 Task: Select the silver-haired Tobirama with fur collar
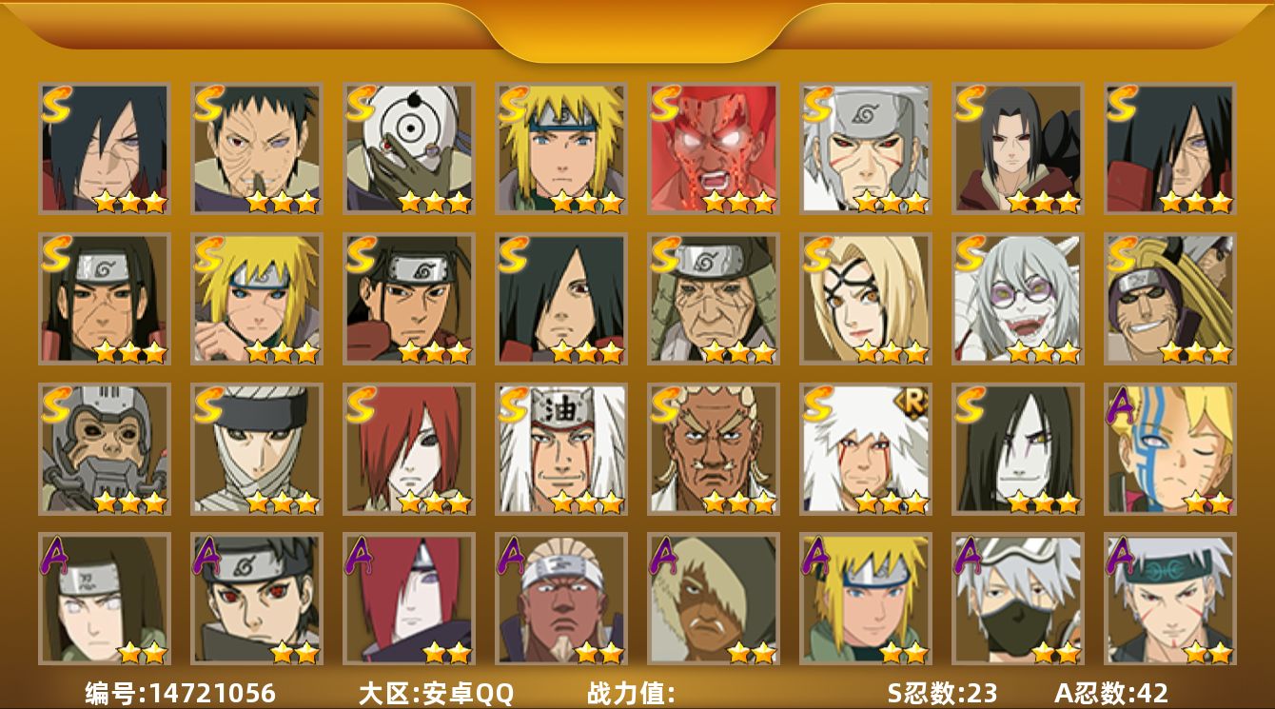pyautogui.click(x=866, y=148)
